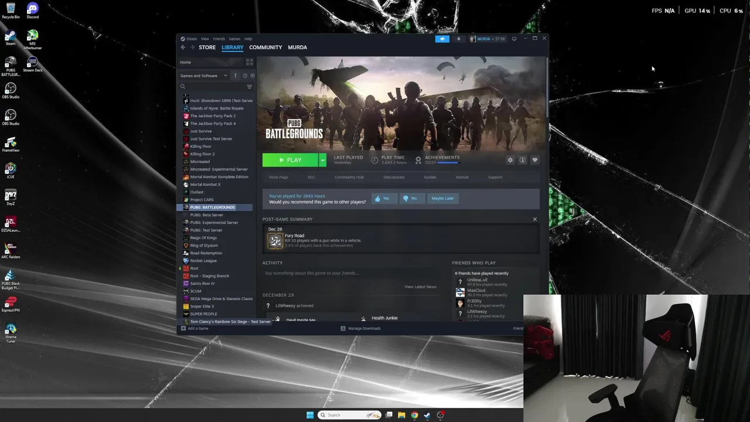Click View Latest News link
The height and width of the screenshot is (422, 750).
(x=420, y=287)
